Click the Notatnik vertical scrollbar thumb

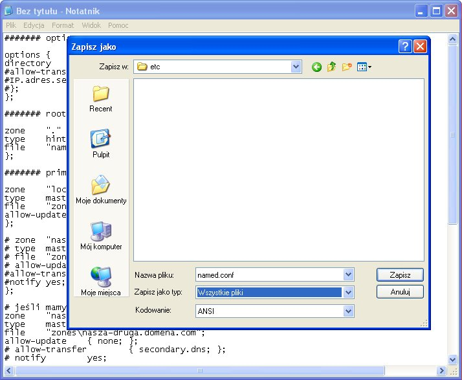click(452, 135)
